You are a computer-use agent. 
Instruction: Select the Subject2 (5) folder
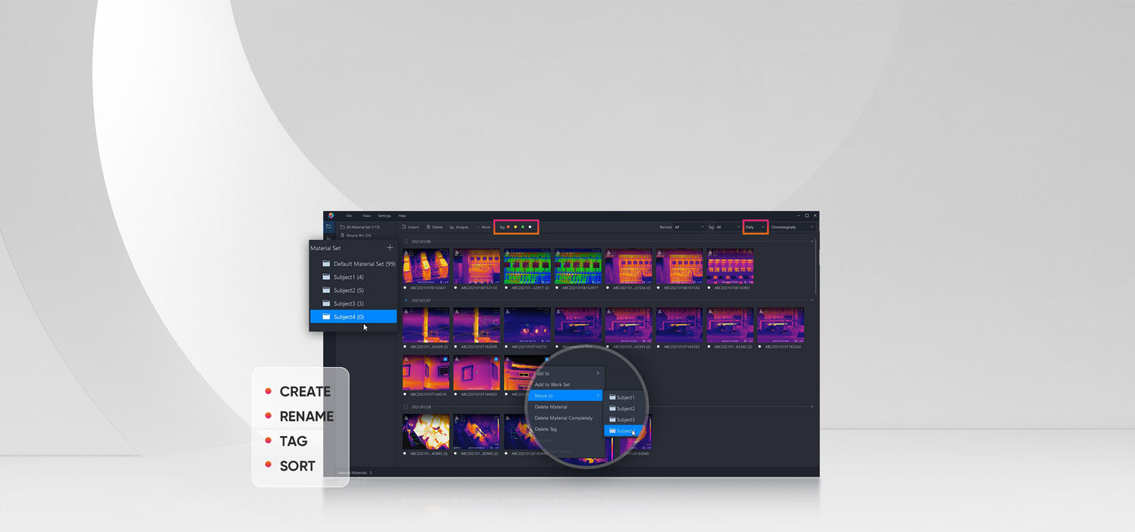pyautogui.click(x=348, y=291)
